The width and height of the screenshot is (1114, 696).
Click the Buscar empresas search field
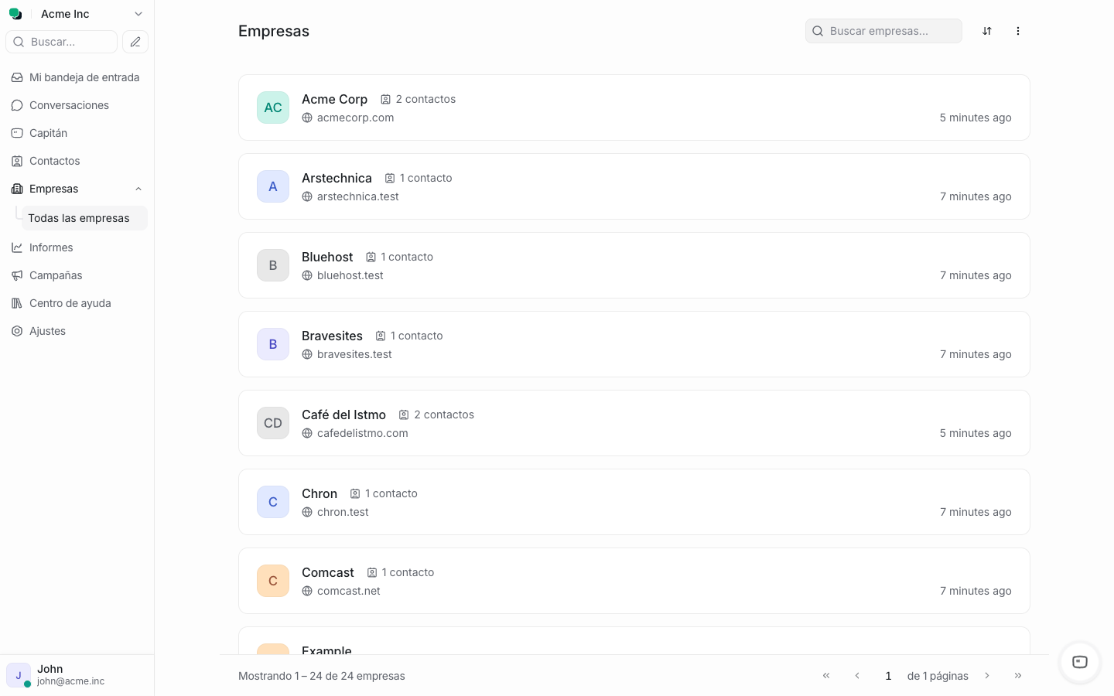coord(883,31)
